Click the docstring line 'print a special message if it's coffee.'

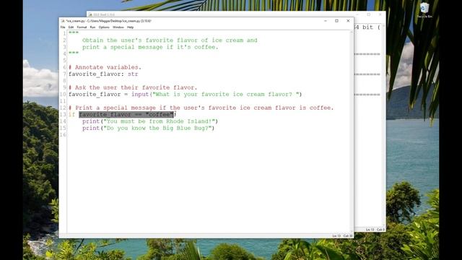150,47
